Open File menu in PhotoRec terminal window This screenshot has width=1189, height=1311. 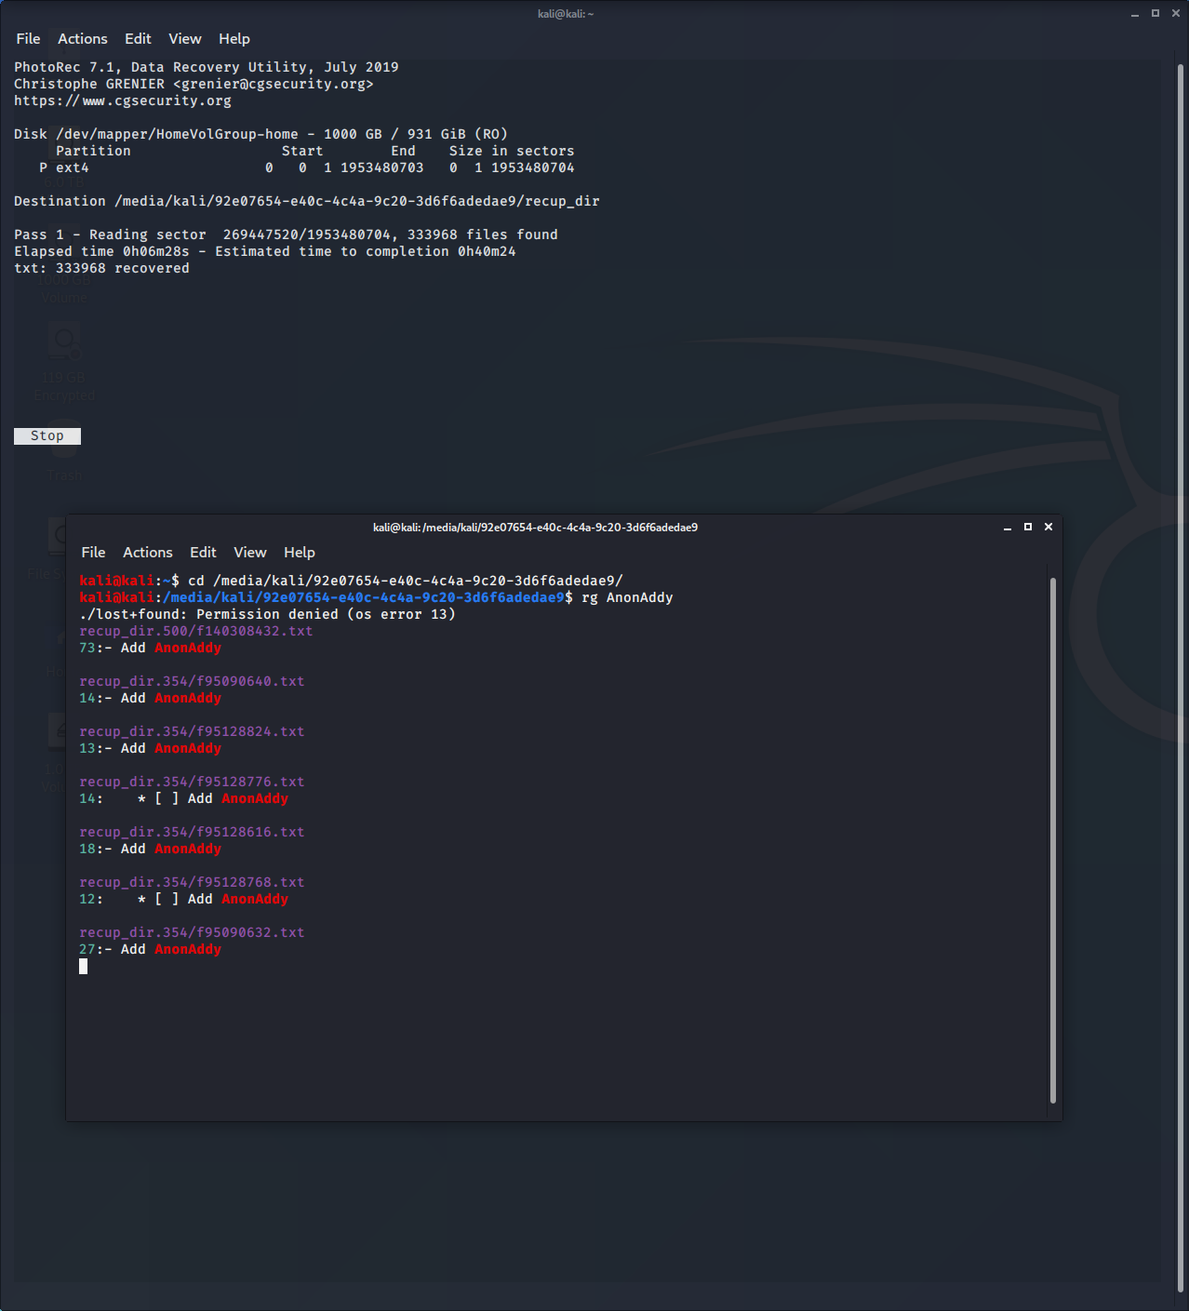(28, 39)
